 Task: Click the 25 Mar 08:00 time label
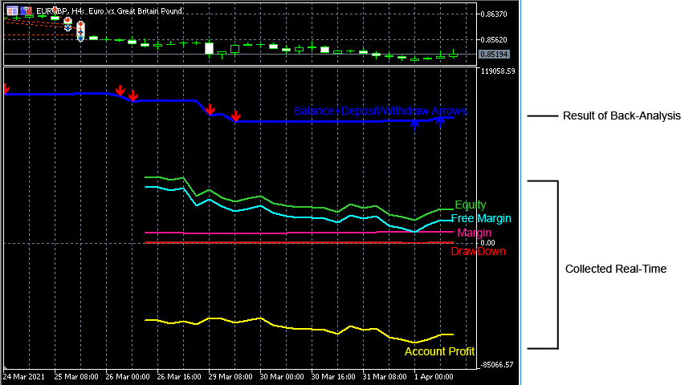click(x=76, y=377)
